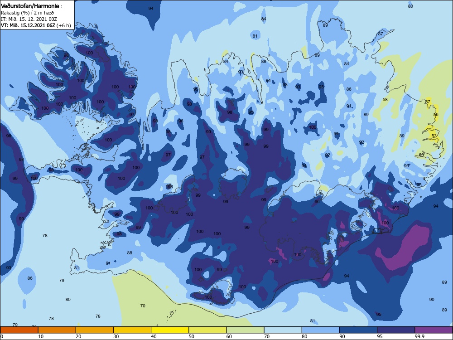Pick the pale yellow 50–60 legend swatch
This screenshot has height=340, width=453.
click(x=208, y=330)
